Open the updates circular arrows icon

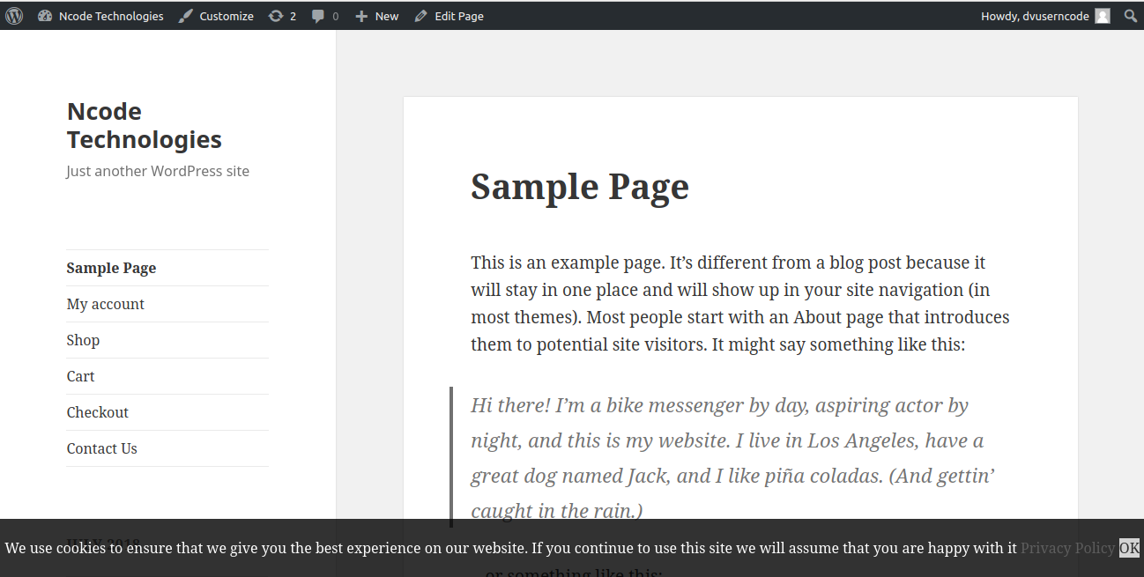[x=276, y=16]
